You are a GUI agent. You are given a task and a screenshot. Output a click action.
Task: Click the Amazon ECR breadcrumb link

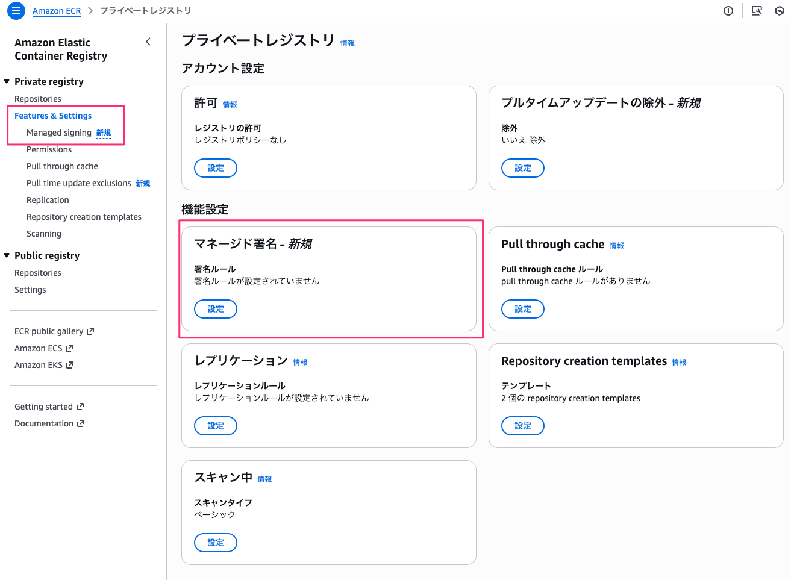(57, 10)
